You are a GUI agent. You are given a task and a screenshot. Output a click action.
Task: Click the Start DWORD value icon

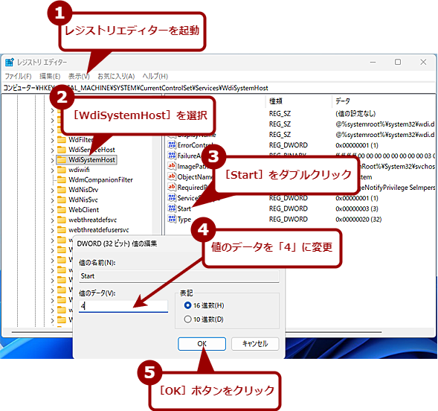[172, 208]
